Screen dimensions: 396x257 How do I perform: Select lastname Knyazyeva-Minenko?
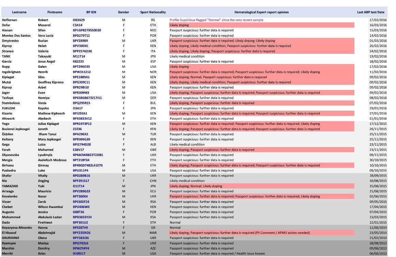tap(17, 227)
